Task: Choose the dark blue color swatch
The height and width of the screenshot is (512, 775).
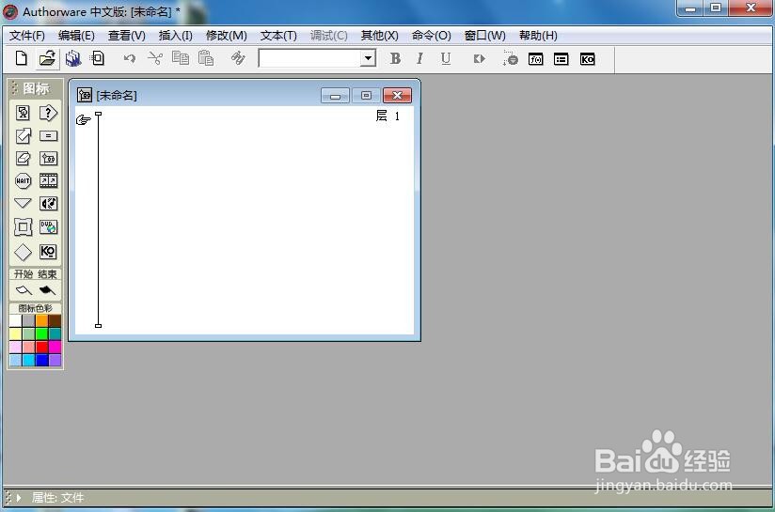Action: [42, 360]
